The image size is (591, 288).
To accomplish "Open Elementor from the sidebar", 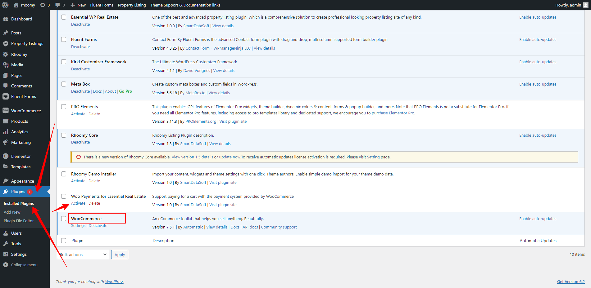I will click(x=20, y=156).
